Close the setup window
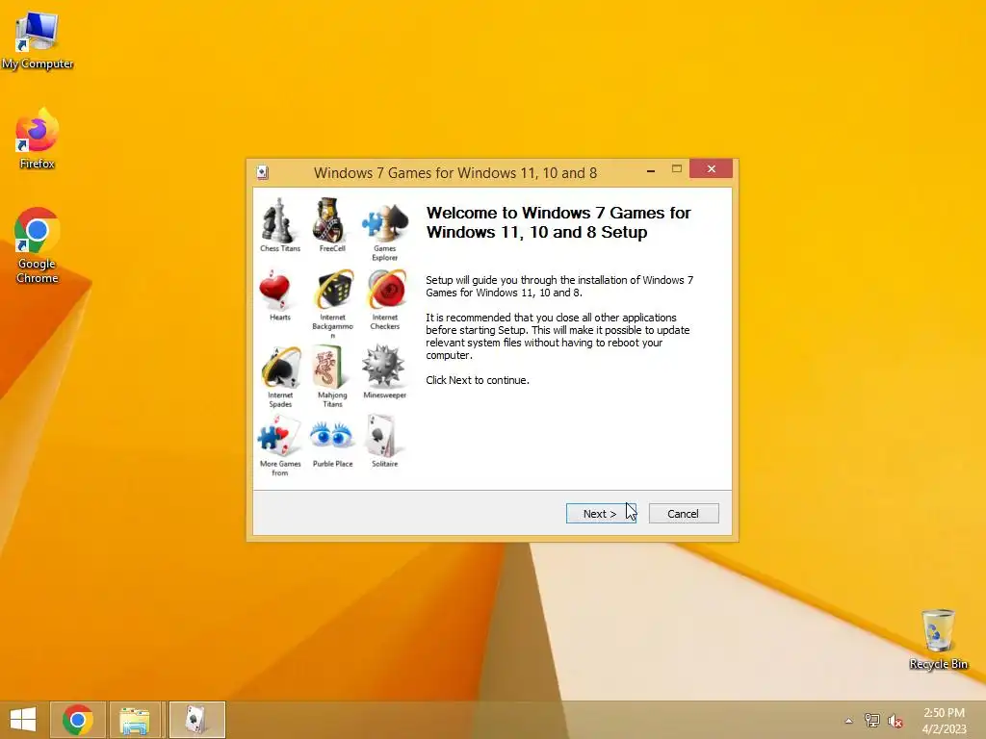986x739 pixels. (x=712, y=169)
